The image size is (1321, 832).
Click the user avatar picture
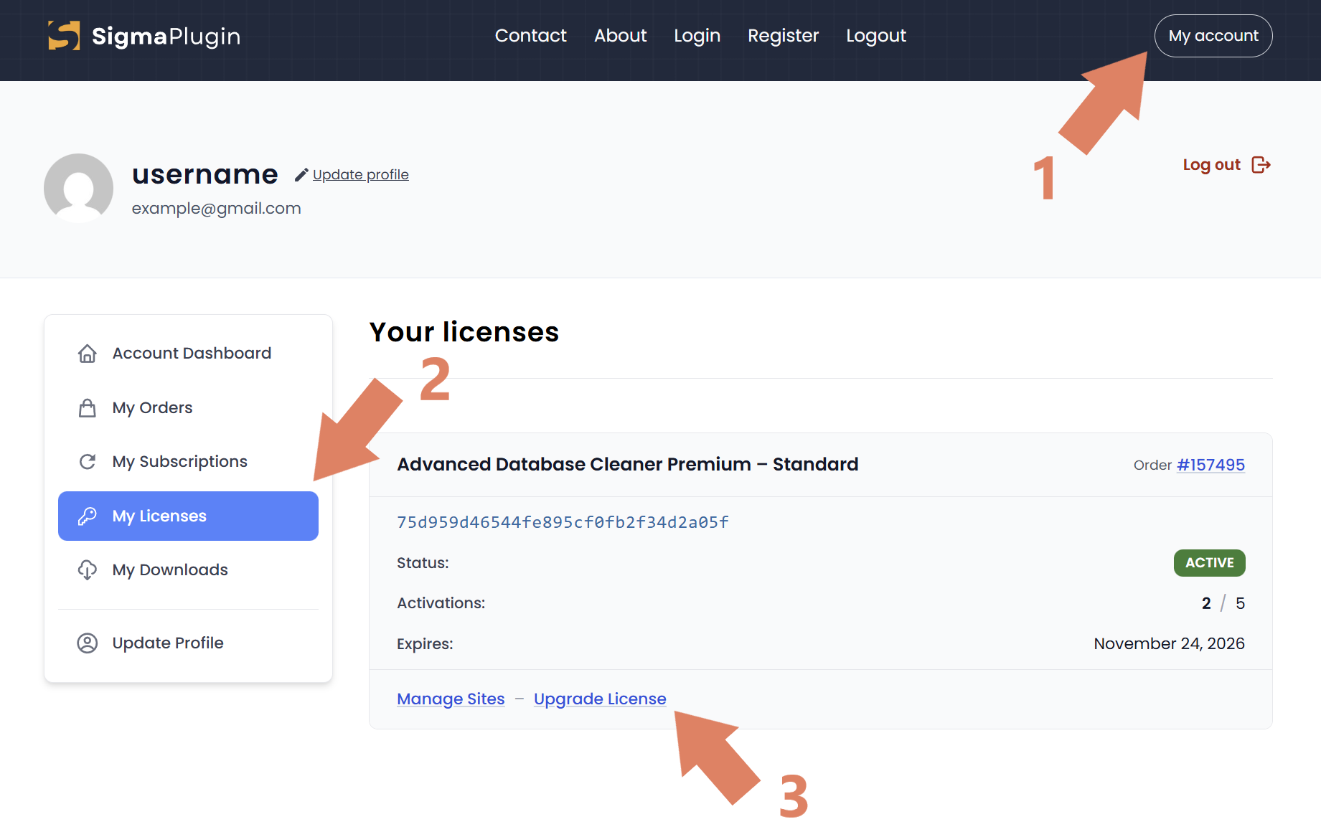click(79, 188)
